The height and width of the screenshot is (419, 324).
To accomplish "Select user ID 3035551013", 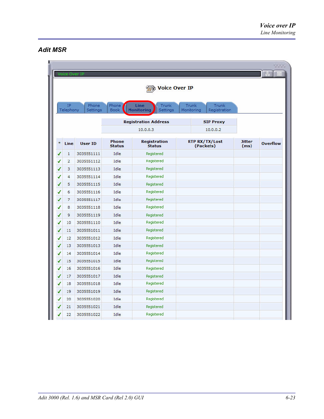I will [x=88, y=246].
